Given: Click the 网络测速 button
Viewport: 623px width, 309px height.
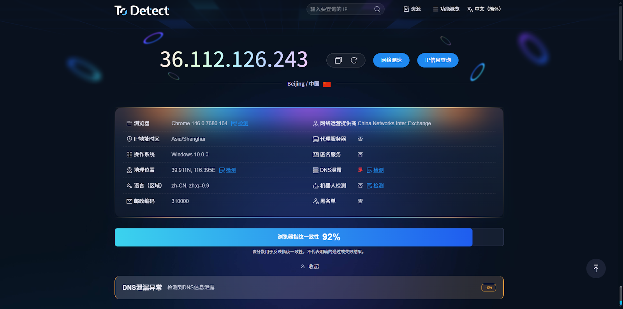Looking at the screenshot, I should tap(391, 60).
